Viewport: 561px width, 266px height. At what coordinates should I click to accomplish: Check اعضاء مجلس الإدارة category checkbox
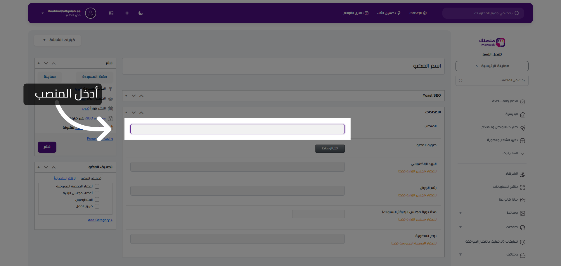[97, 193]
